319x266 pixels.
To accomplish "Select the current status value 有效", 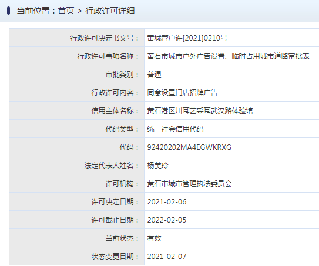I will tap(154, 238).
